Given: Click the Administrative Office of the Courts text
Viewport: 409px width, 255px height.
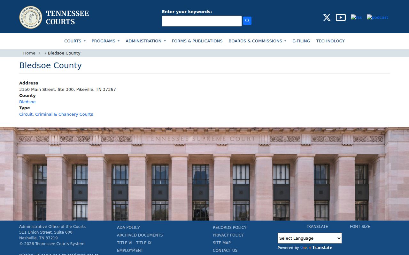Looking at the screenshot, I should coord(52,227).
